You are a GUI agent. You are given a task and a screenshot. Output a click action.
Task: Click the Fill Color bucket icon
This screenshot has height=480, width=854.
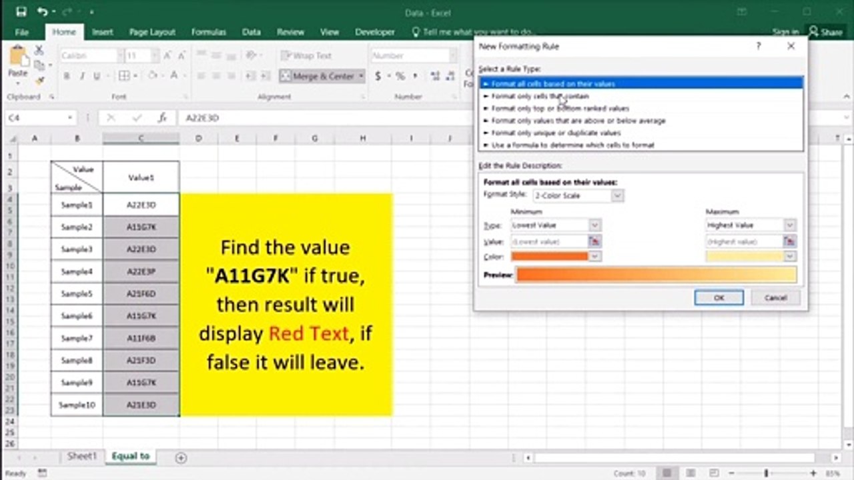click(153, 76)
